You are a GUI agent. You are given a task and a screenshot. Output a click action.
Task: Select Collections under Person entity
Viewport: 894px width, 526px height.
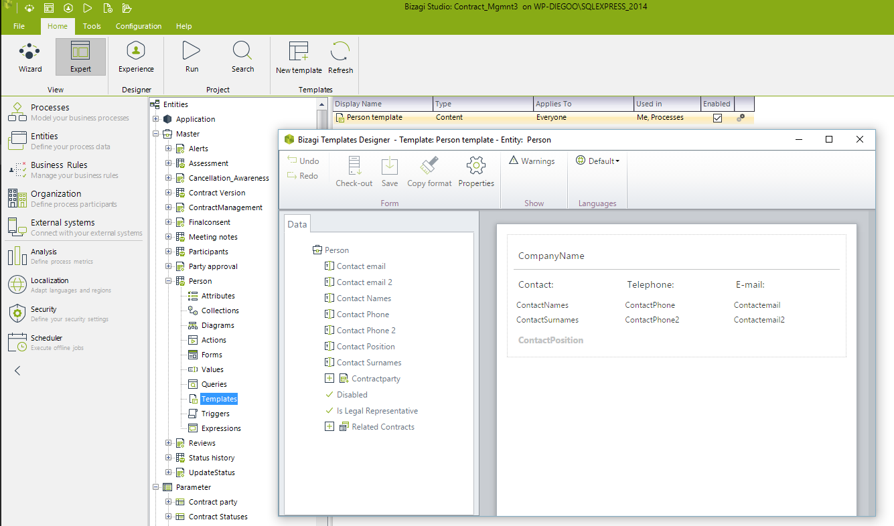[x=220, y=311]
